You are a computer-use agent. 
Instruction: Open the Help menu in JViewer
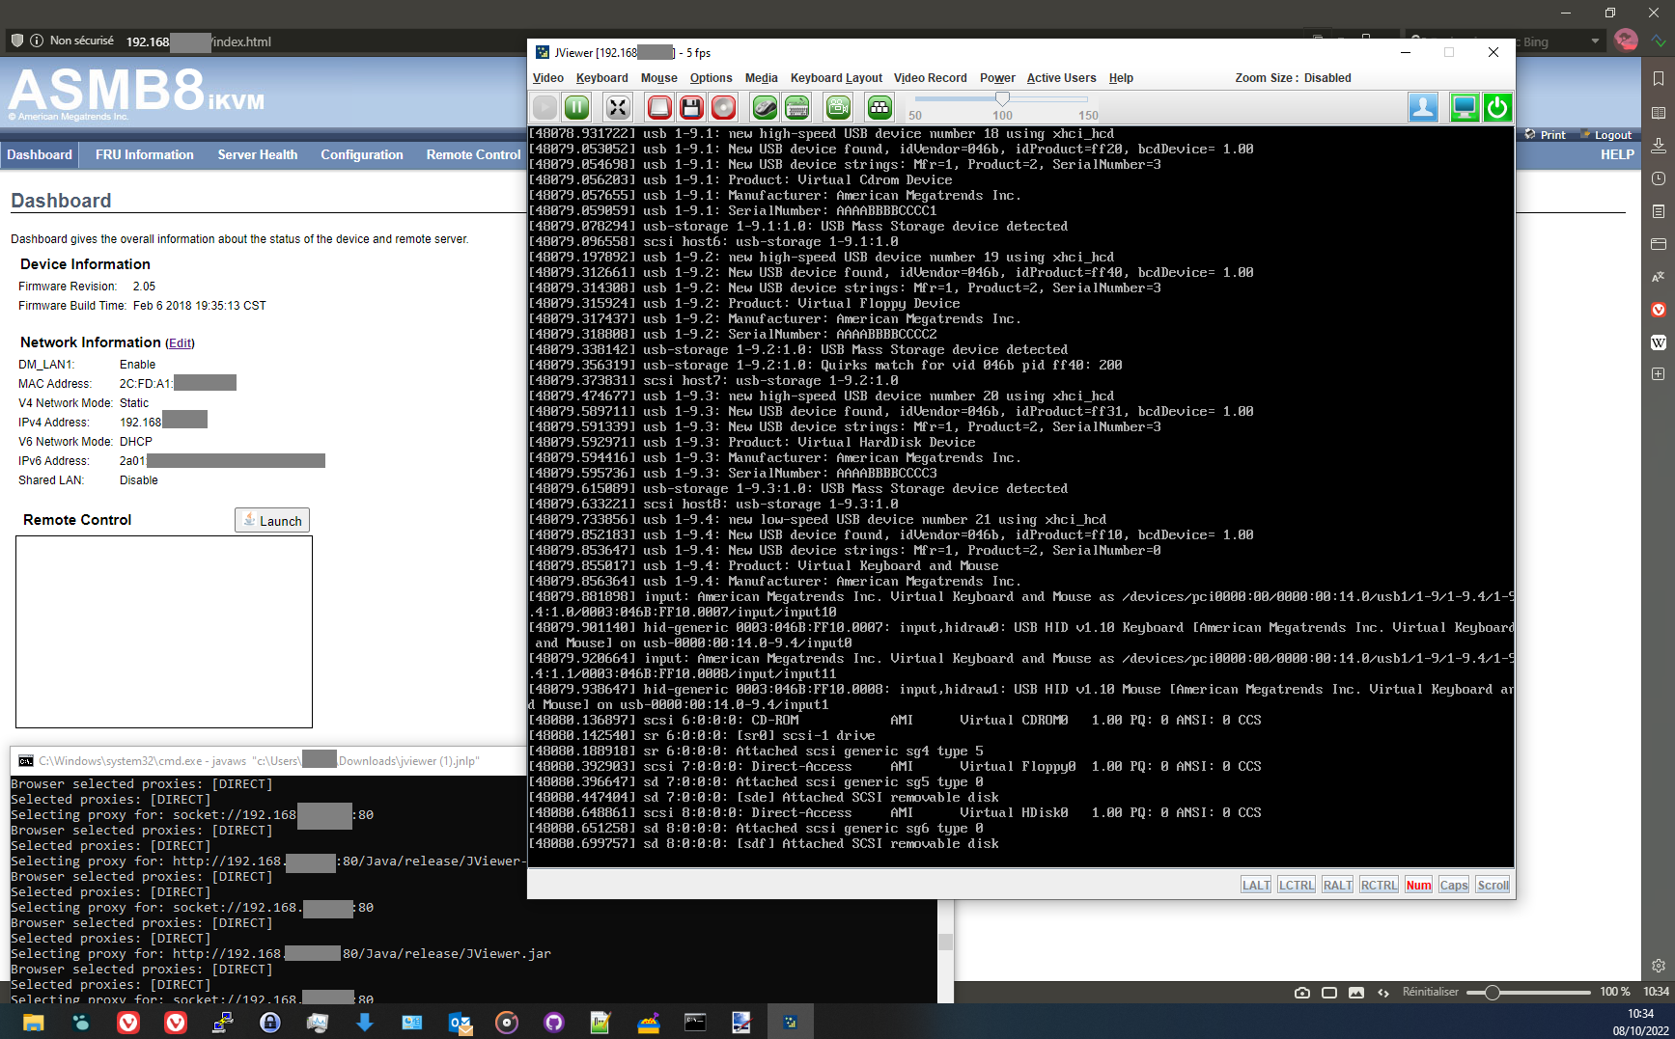pyautogui.click(x=1121, y=78)
